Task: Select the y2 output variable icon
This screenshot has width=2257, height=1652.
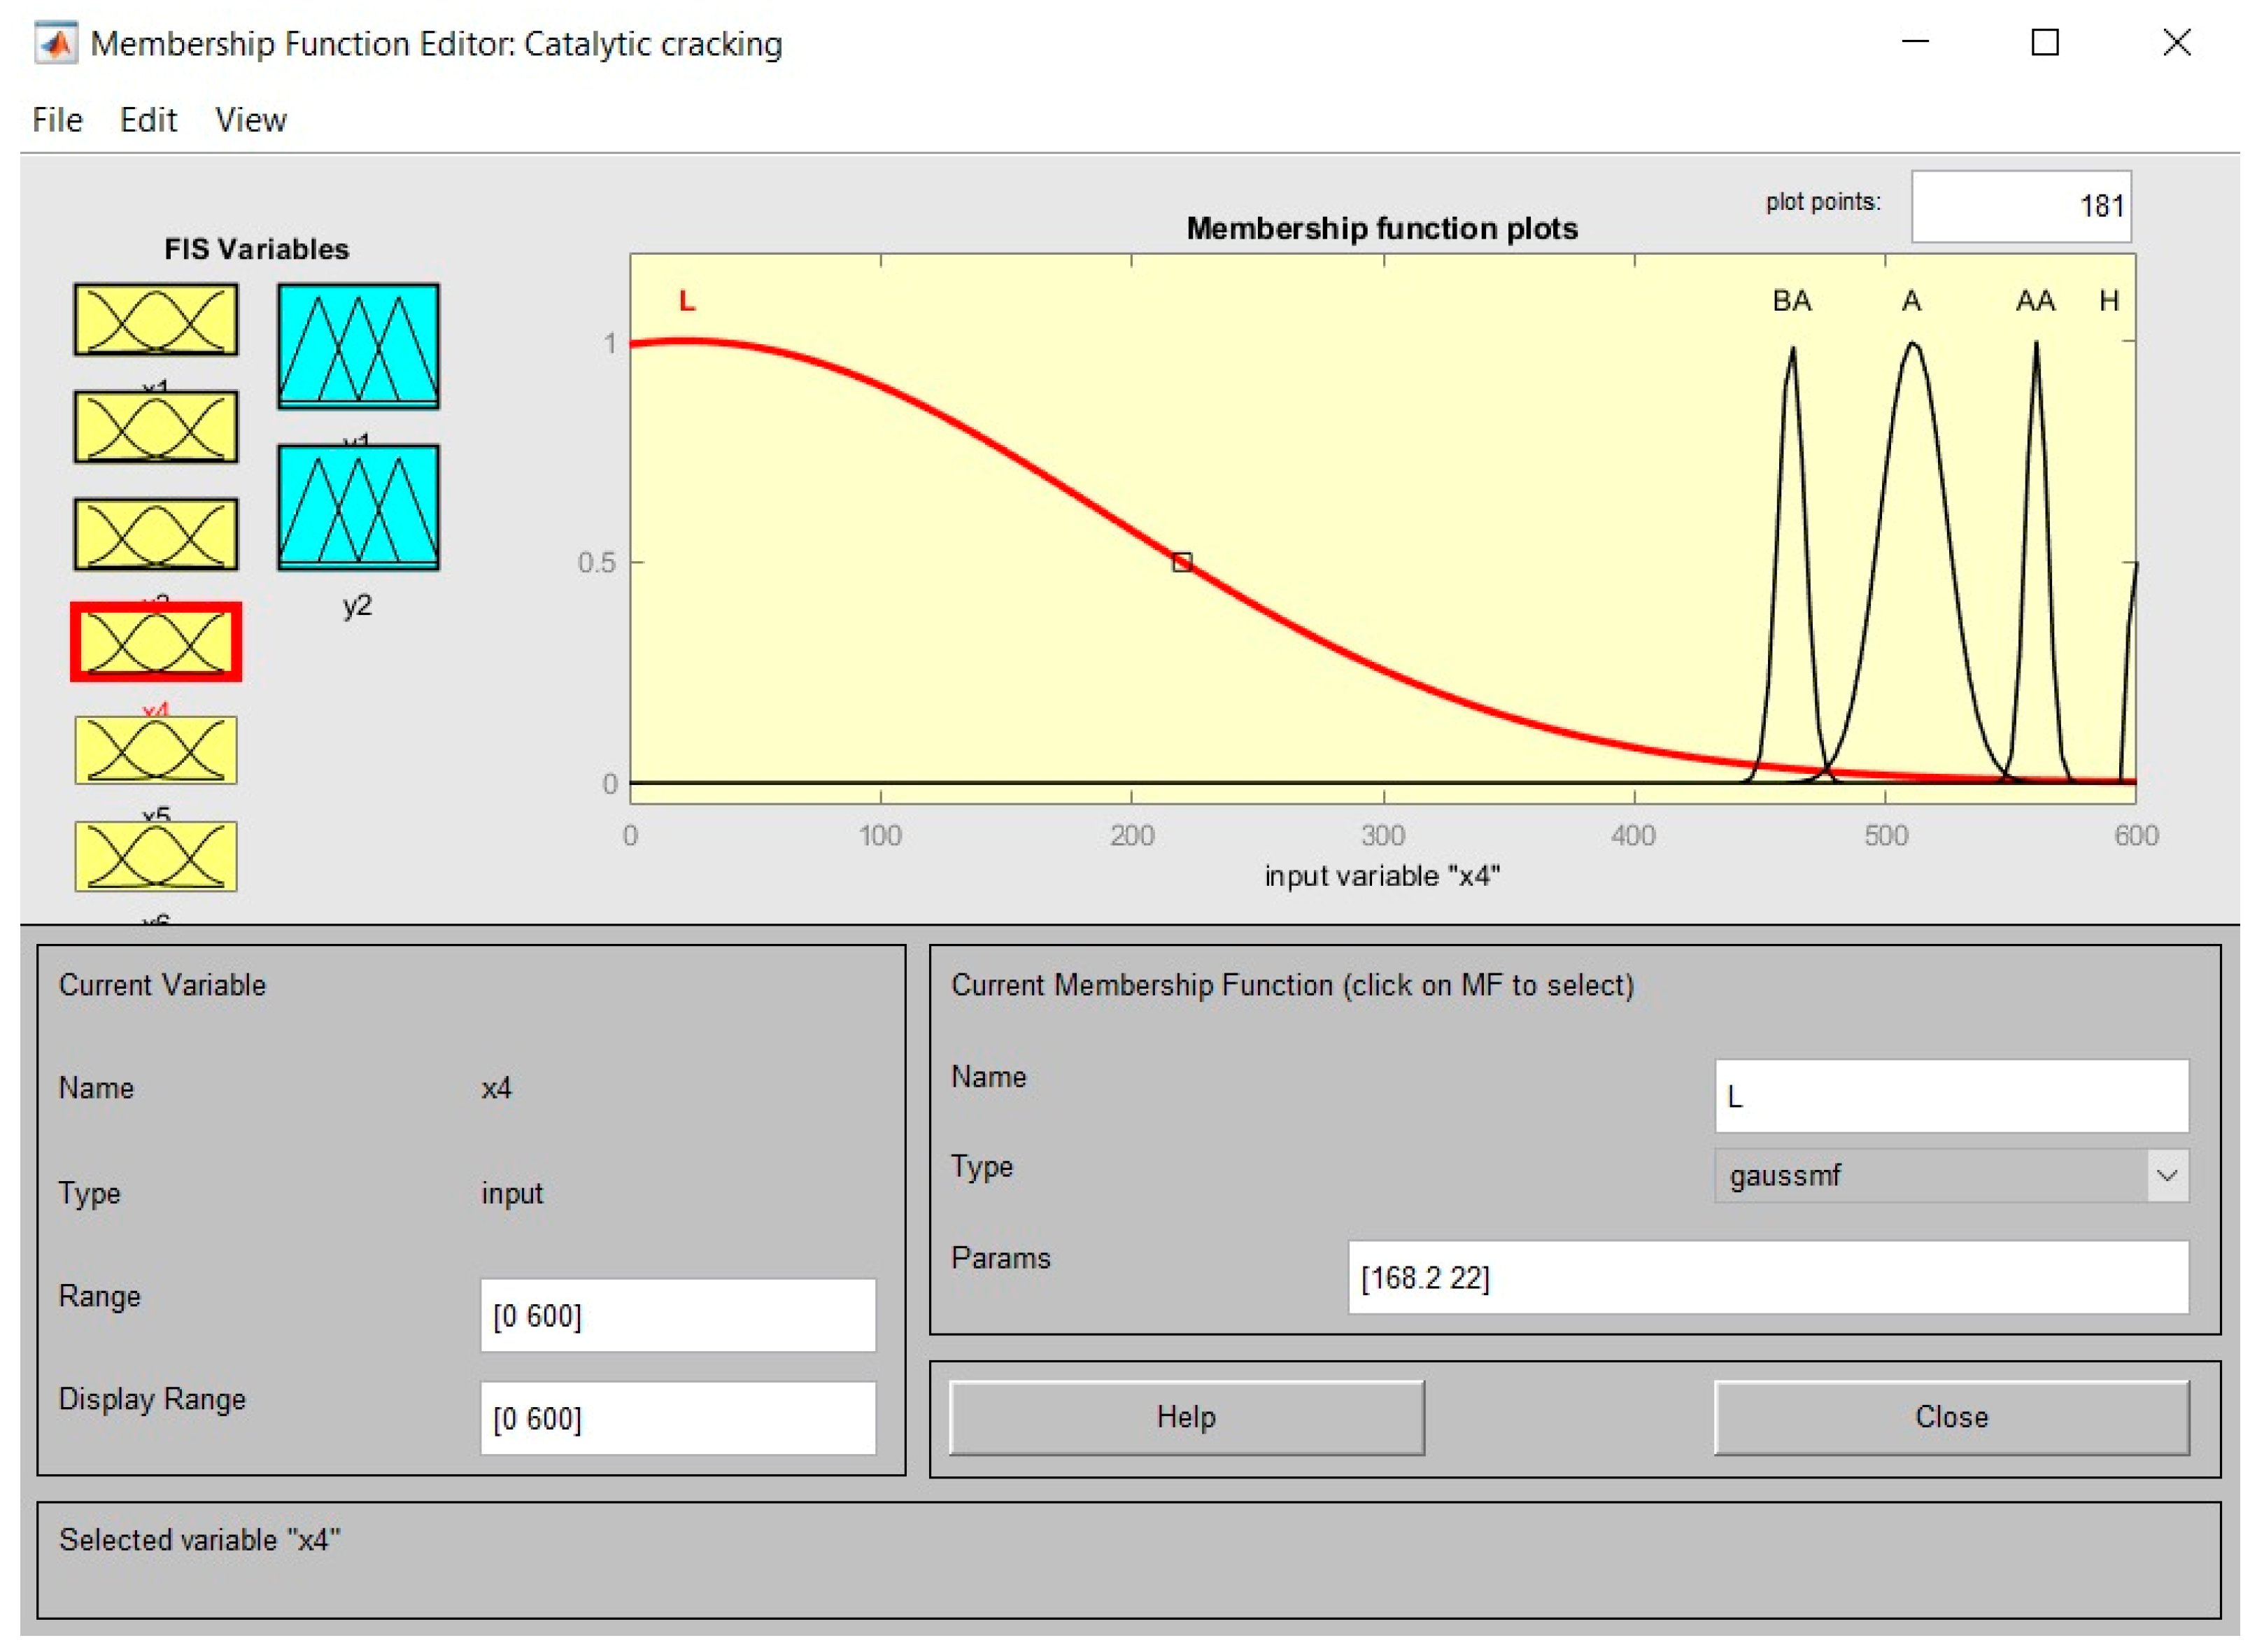Action: tap(358, 507)
